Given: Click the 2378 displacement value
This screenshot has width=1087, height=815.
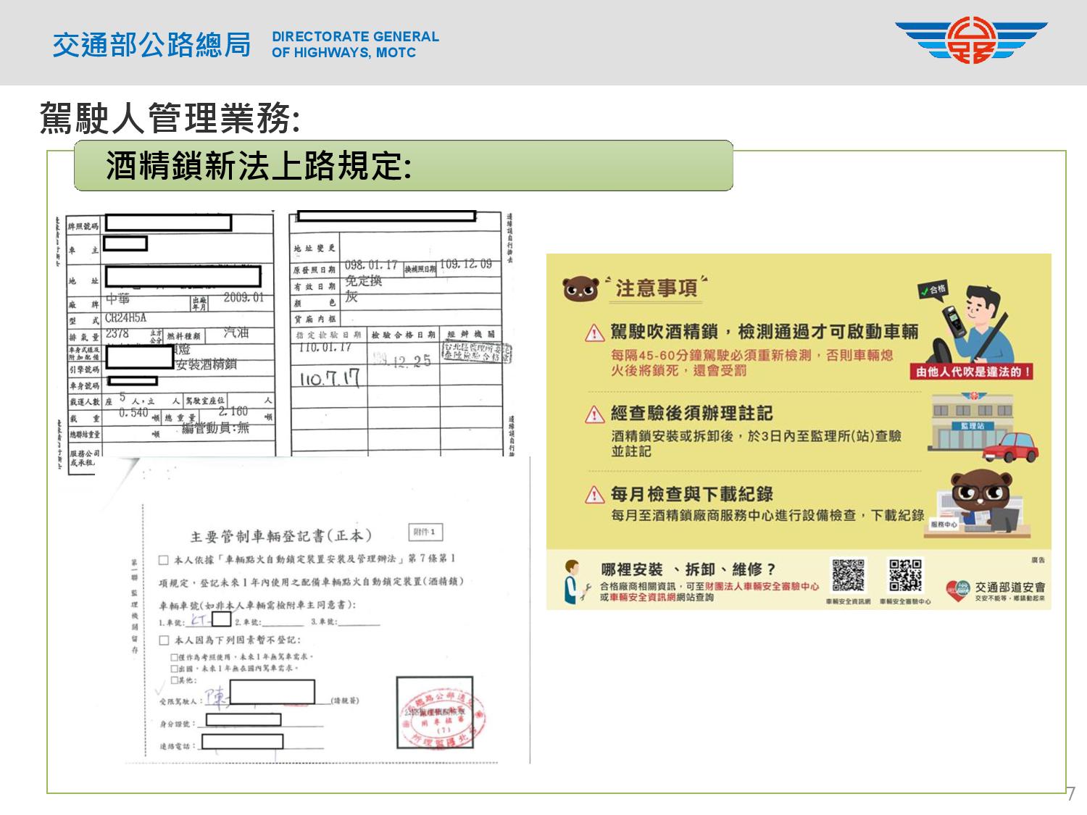Looking at the screenshot, I should coord(117,334).
